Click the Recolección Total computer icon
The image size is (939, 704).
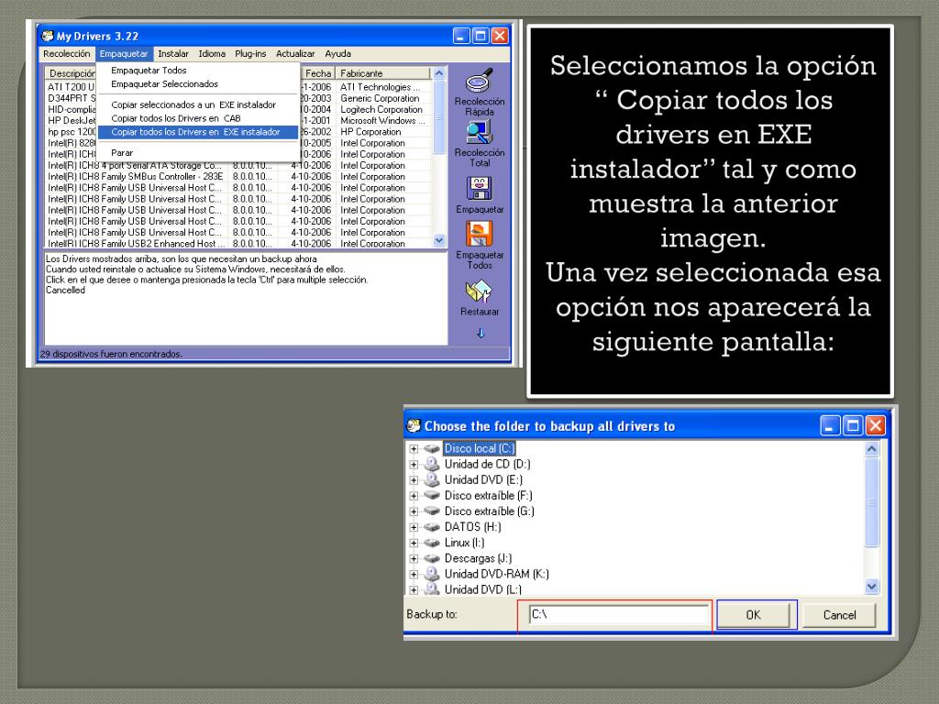[479, 132]
